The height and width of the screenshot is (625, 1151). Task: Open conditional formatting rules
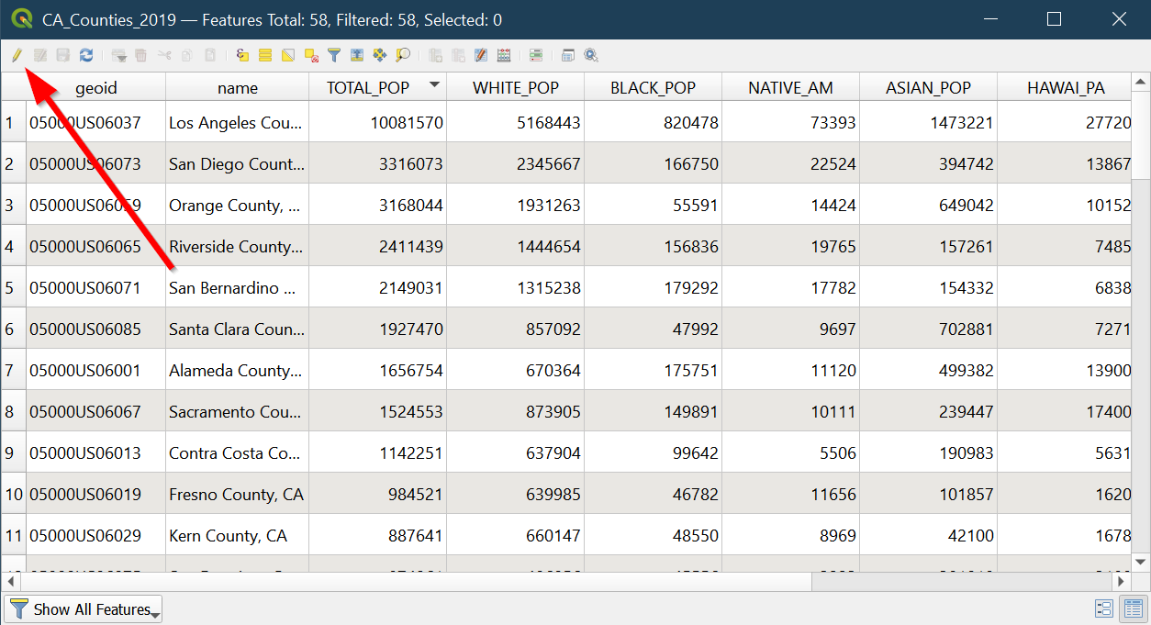(x=536, y=55)
